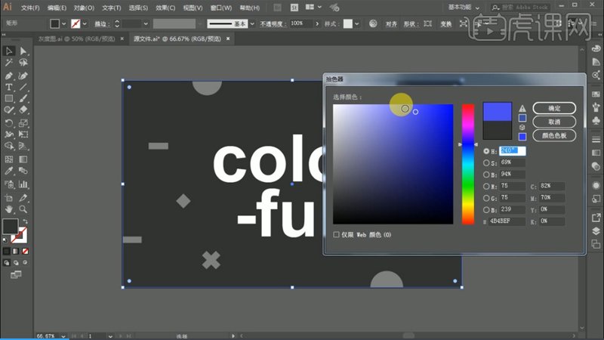Select the S saturation radio button

pyautogui.click(x=486, y=163)
